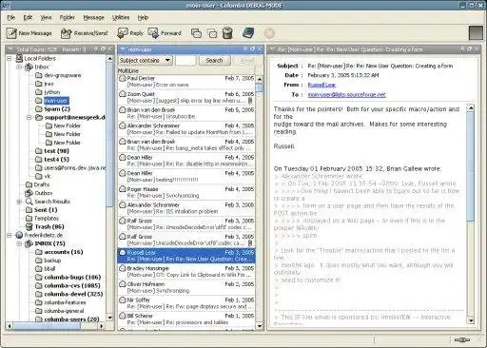Open the Help menu
487x348 pixels.
pyautogui.click(x=143, y=17)
